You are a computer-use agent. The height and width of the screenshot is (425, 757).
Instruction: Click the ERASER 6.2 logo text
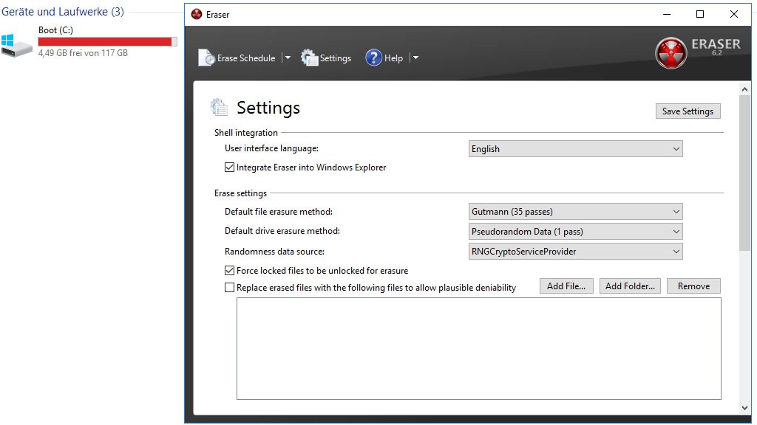716,46
